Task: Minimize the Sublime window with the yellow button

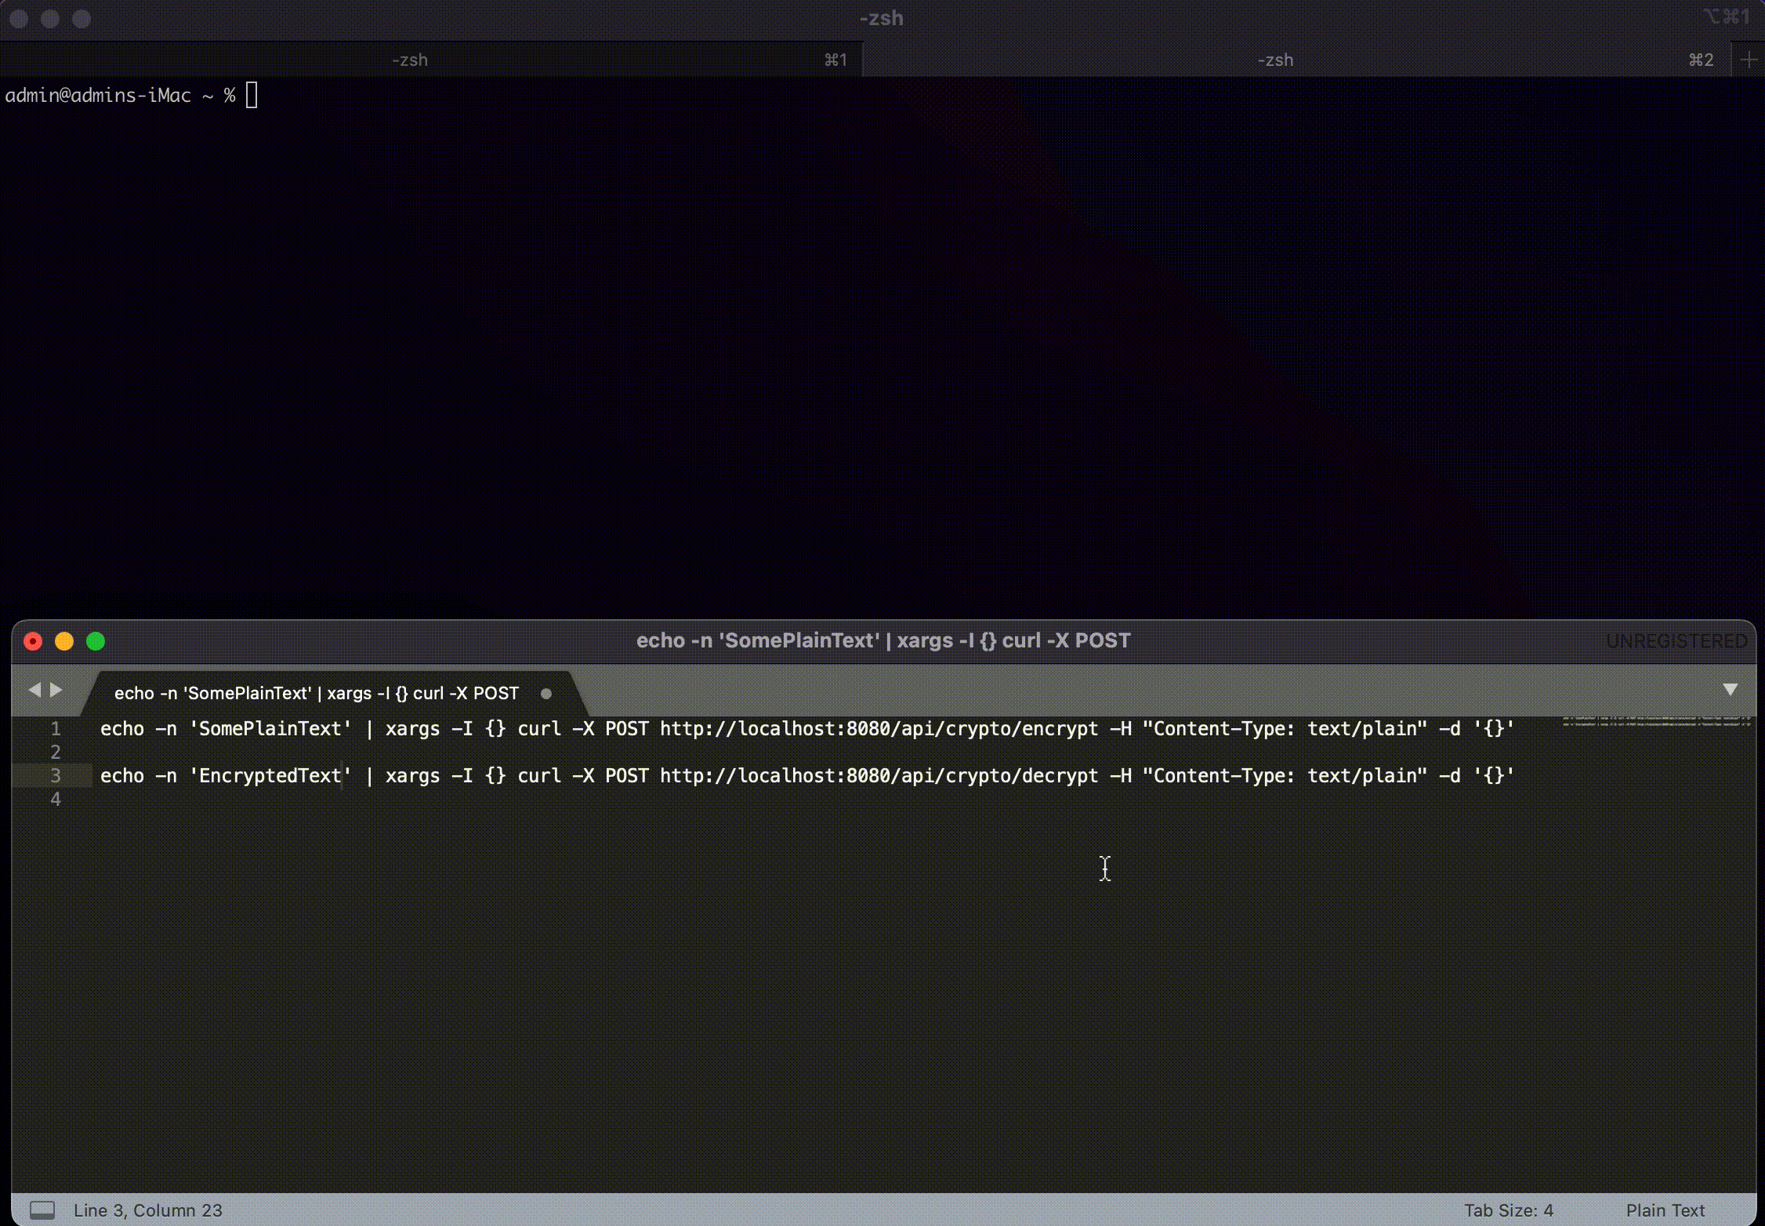Action: click(64, 641)
